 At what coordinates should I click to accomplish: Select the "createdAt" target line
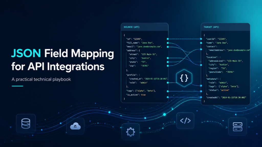[x=226, y=97]
